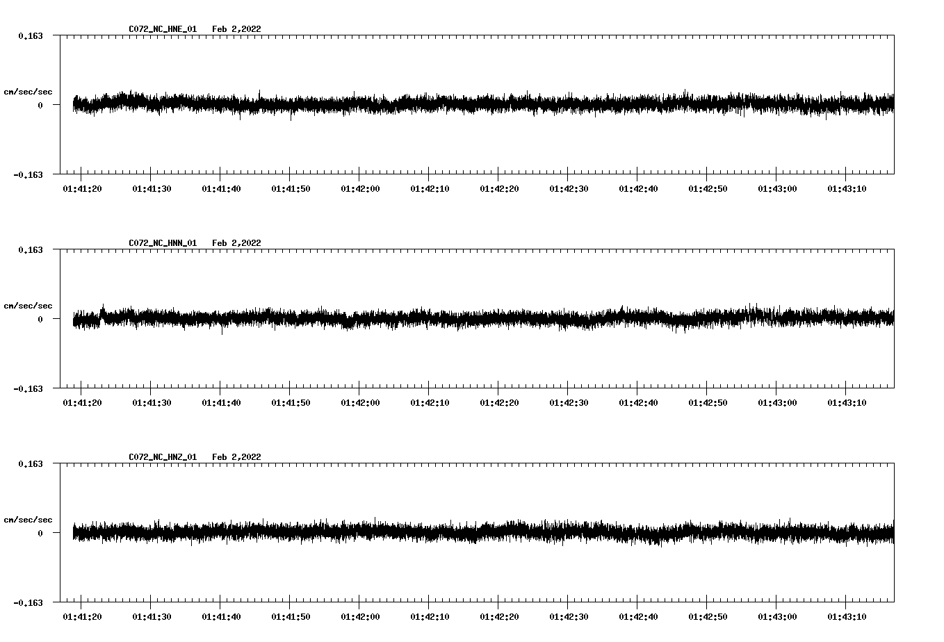
Task: Click 'Feb 2,2022' date on HNZ plot
Action: tap(237, 457)
